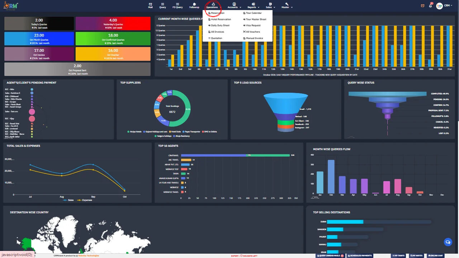Open Scheduled Payment's footer button
The image size is (459, 258).
pyautogui.click(x=360, y=255)
